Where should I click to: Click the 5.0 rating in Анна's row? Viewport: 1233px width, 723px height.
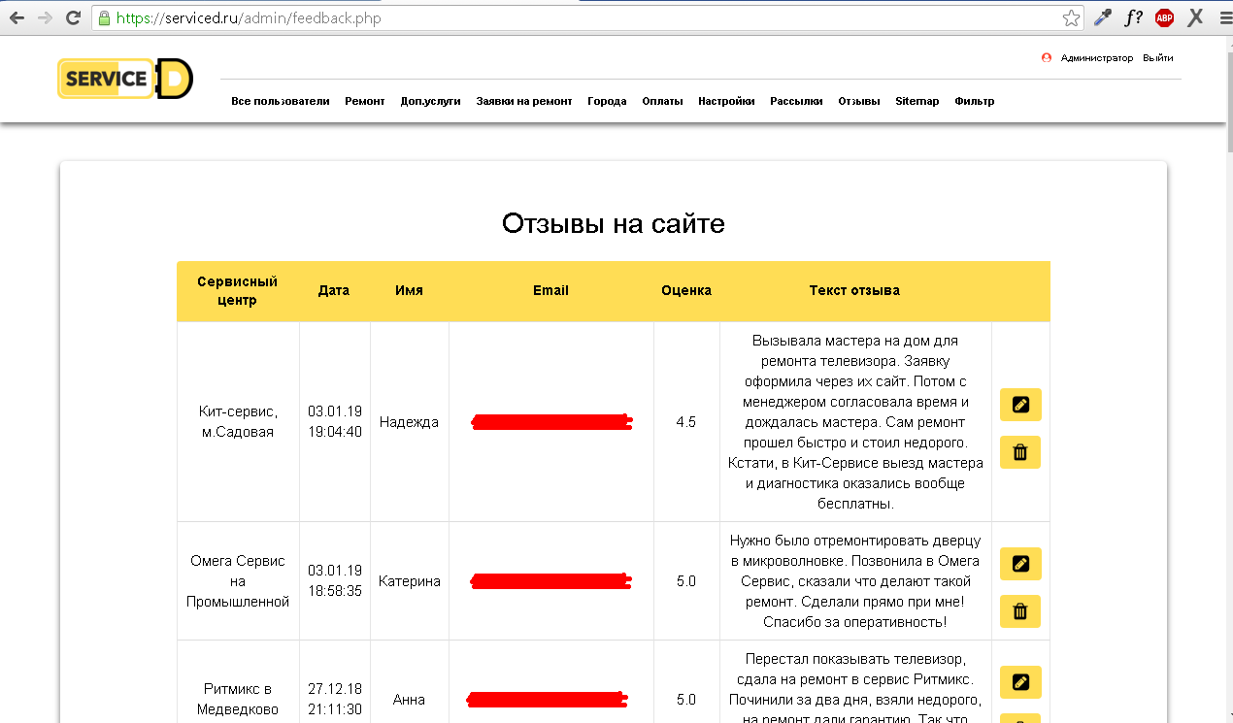point(686,700)
